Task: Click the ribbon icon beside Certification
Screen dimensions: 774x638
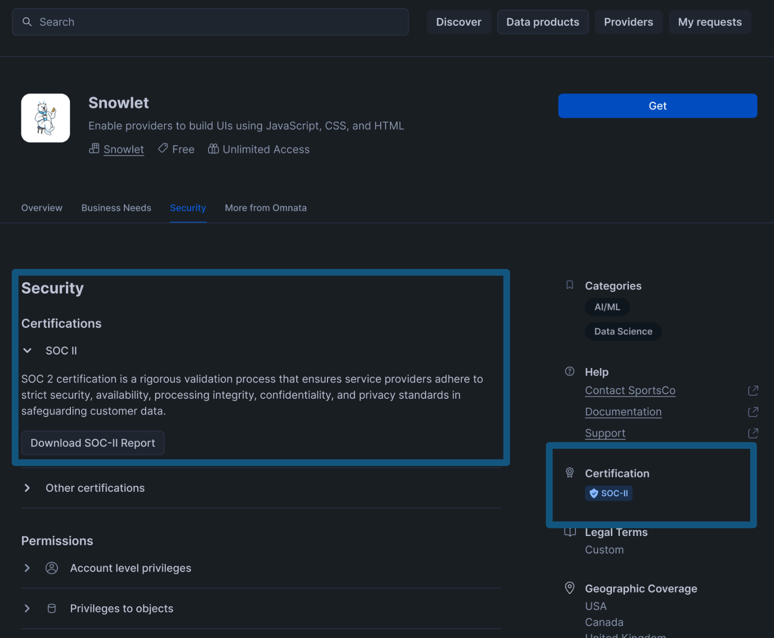Action: point(569,473)
